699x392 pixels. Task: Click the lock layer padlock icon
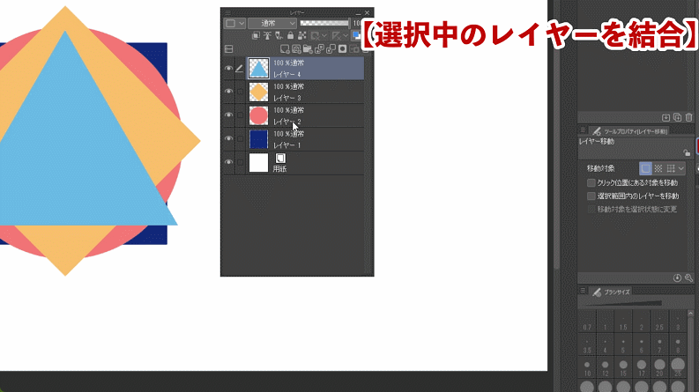(290, 35)
